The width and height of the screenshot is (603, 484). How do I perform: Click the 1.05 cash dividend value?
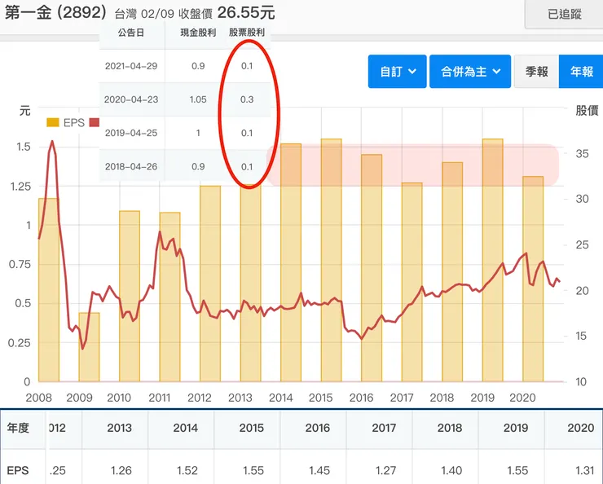pos(198,99)
